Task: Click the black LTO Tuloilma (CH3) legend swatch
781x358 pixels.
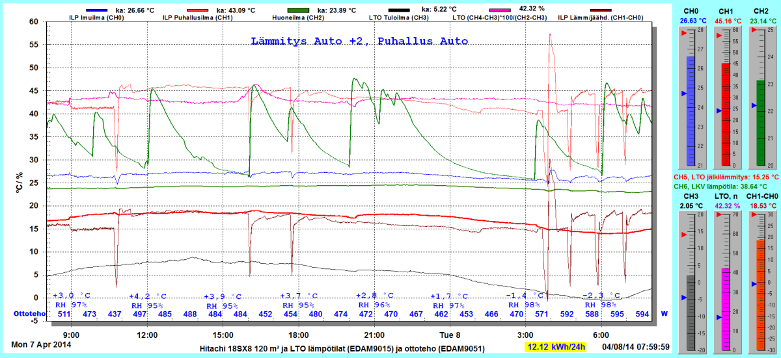Action: [399, 10]
